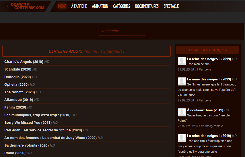Open Rabid (2020) movie link

tap(15, 153)
